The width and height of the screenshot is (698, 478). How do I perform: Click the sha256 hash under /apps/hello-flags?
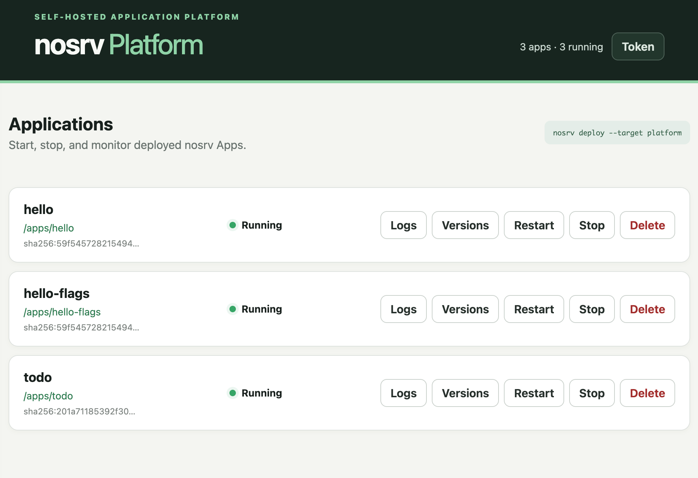81,327
